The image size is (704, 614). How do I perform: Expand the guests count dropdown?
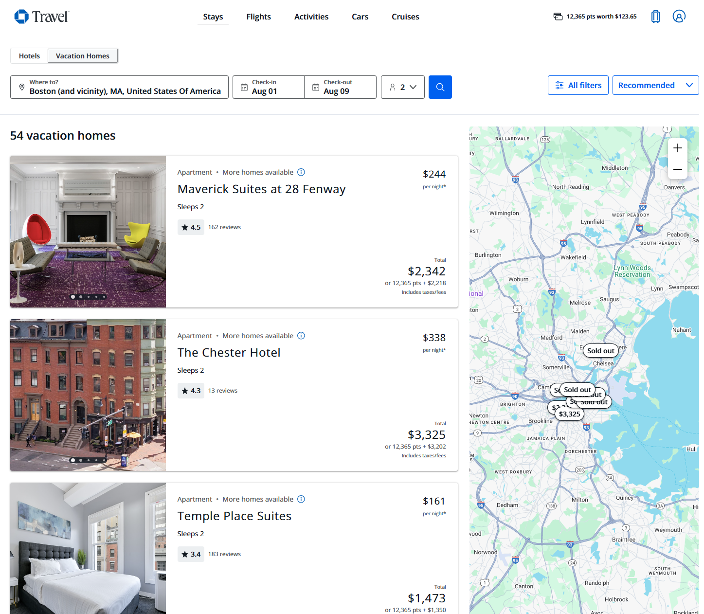(402, 87)
